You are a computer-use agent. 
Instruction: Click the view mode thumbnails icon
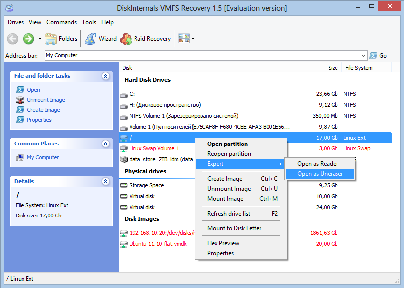(x=184, y=39)
